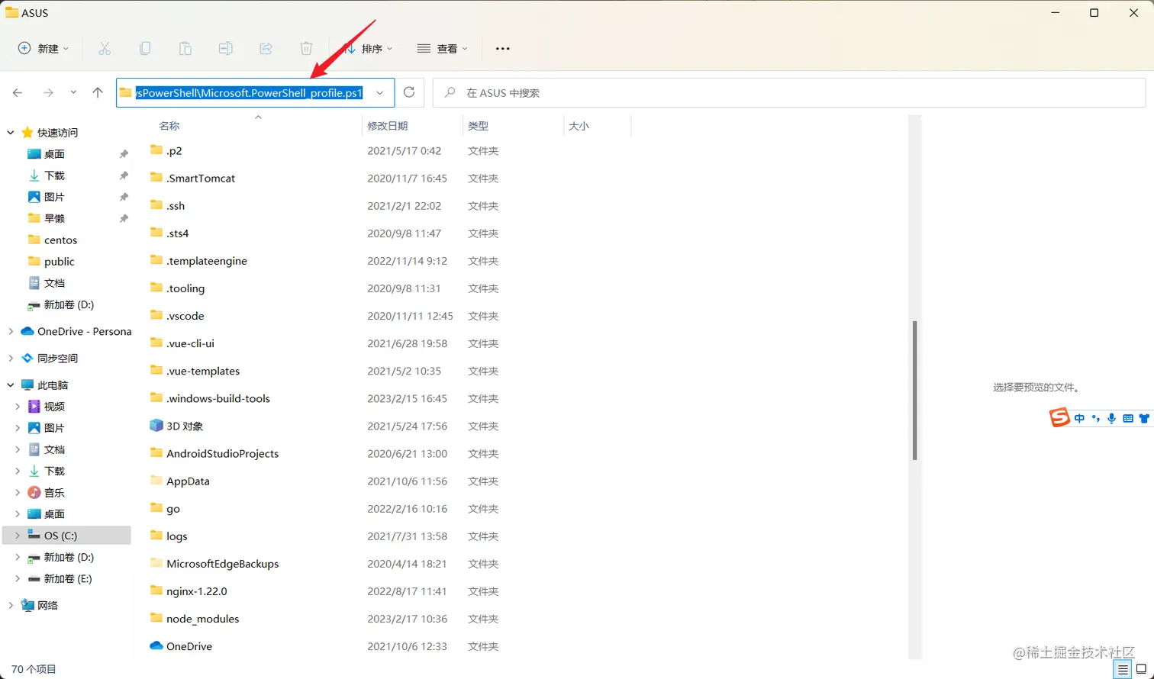Expand the 网络 tree node

click(11, 605)
